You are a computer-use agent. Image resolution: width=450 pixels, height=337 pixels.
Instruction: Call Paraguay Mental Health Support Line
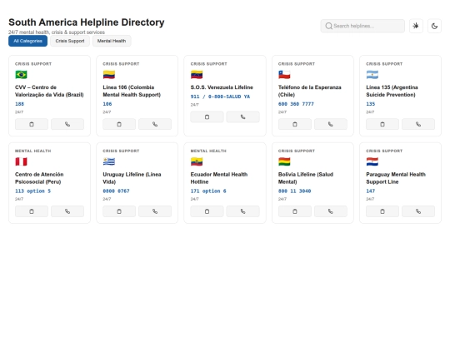[418, 211]
